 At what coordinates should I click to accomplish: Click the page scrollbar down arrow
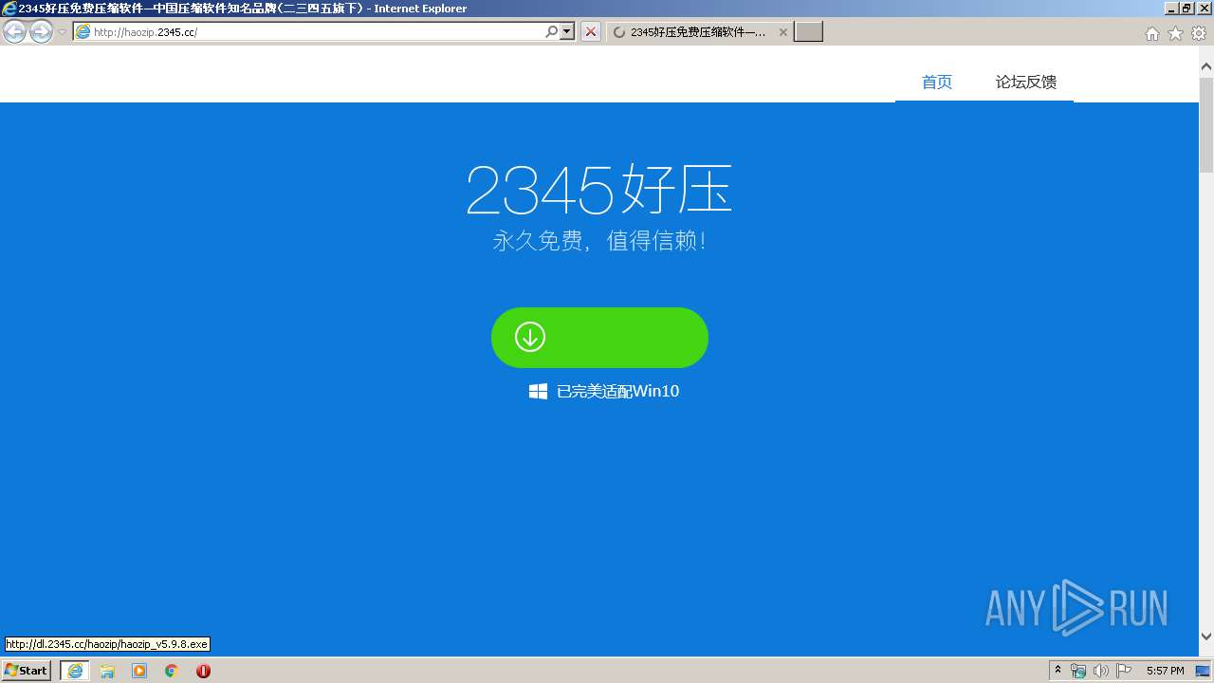pyautogui.click(x=1206, y=637)
